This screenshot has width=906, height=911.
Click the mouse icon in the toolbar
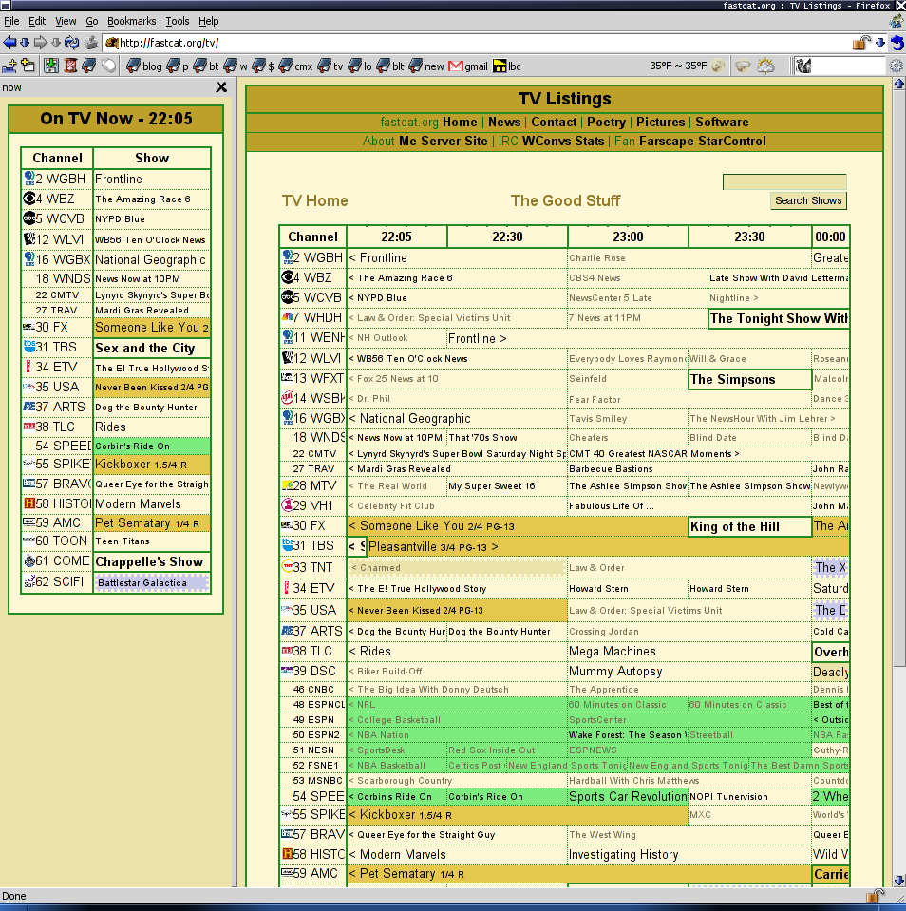point(108,66)
